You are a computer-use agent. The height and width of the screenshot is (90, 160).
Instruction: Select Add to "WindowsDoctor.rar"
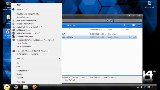pos(36,33)
